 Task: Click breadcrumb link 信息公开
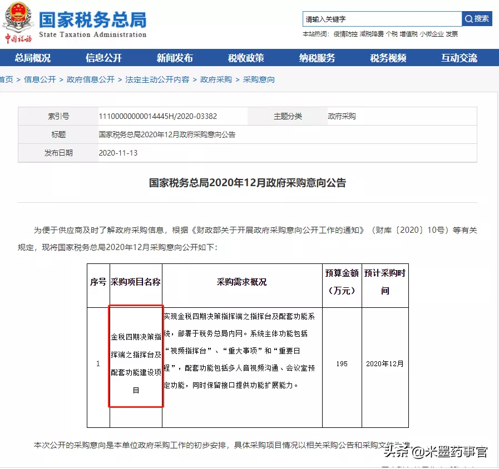click(x=40, y=79)
